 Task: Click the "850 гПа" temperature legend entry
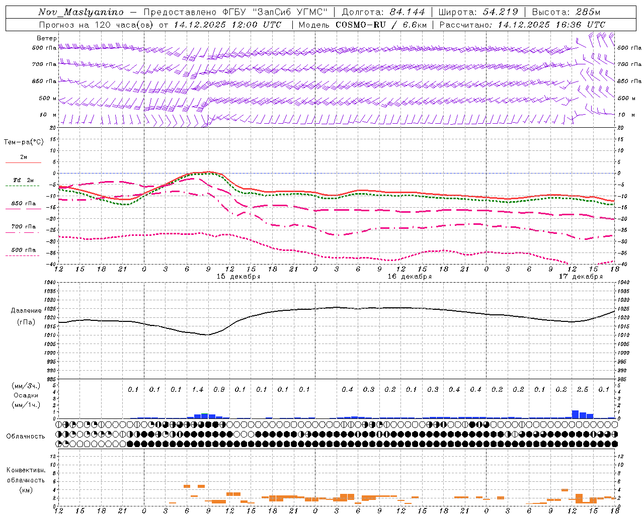click(x=24, y=204)
